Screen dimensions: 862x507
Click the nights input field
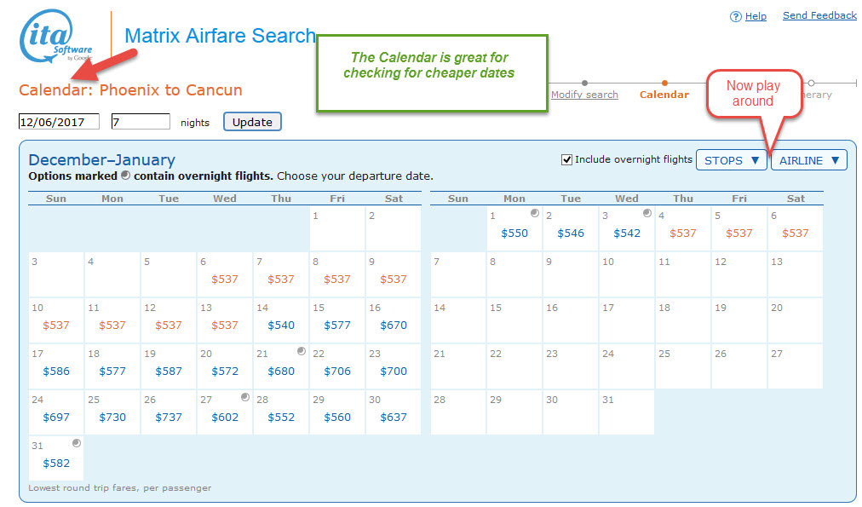(140, 121)
